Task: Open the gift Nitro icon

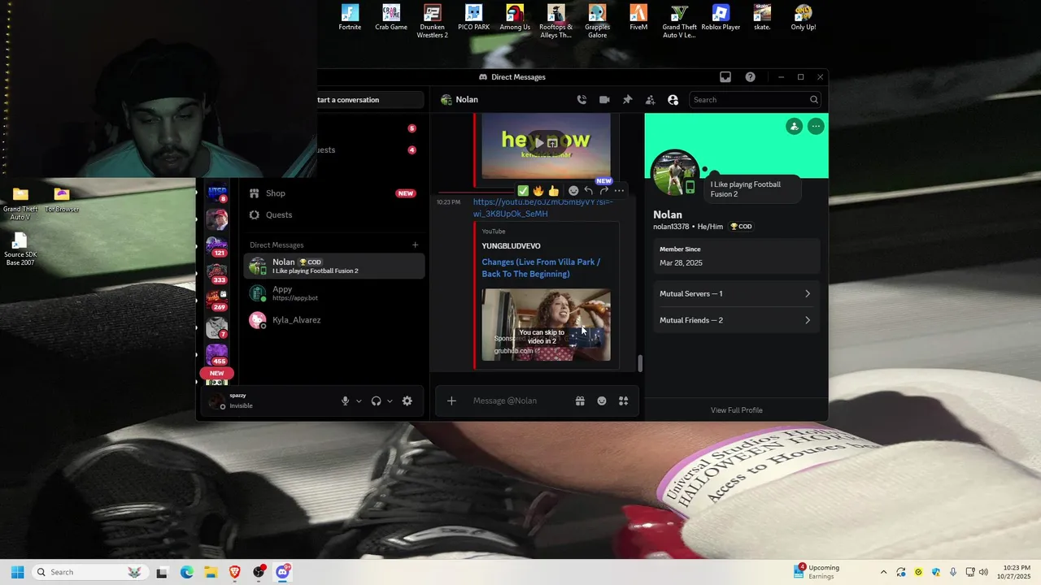Action: click(580, 401)
